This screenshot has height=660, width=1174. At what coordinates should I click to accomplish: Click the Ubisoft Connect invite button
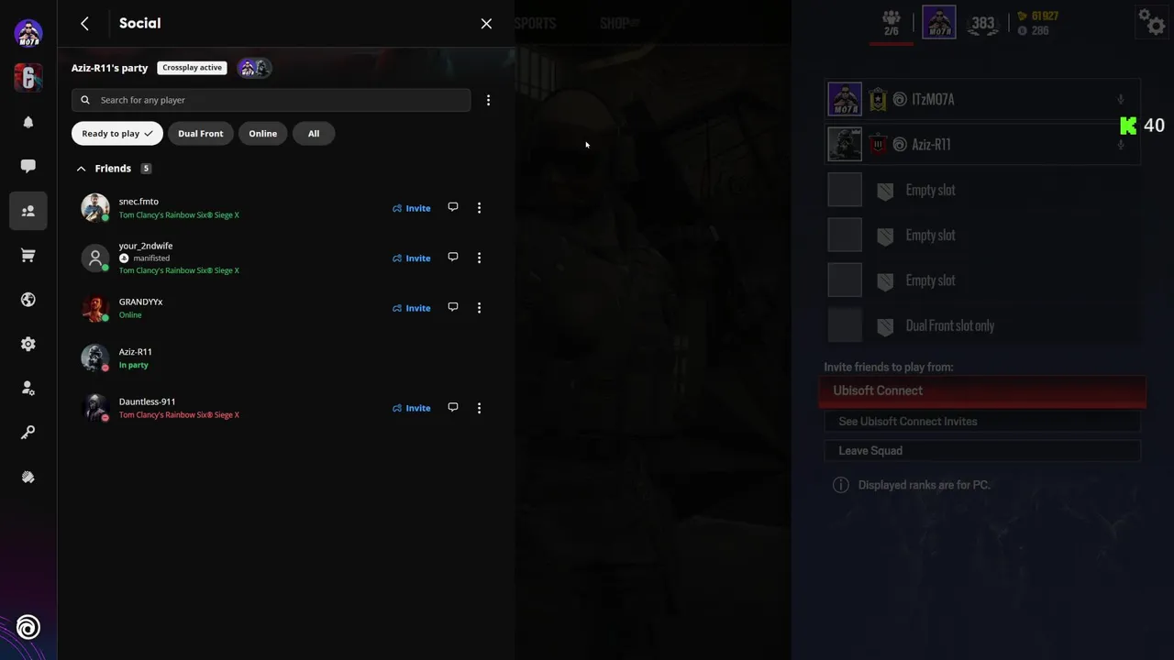coord(982,390)
